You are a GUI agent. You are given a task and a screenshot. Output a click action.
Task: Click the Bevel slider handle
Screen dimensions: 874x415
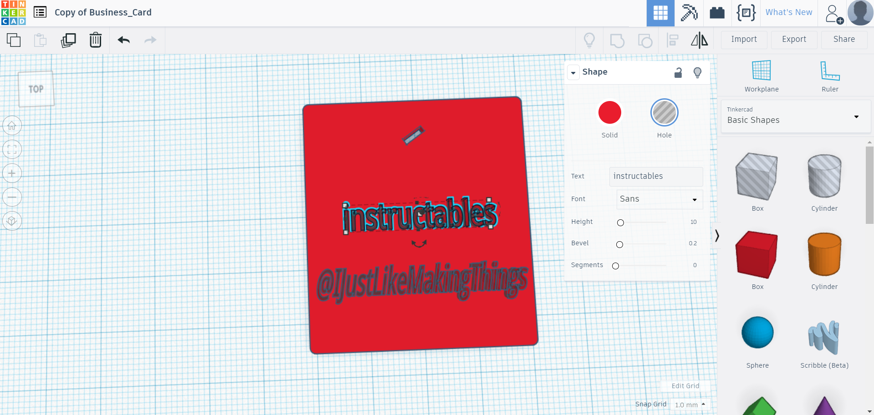click(619, 244)
